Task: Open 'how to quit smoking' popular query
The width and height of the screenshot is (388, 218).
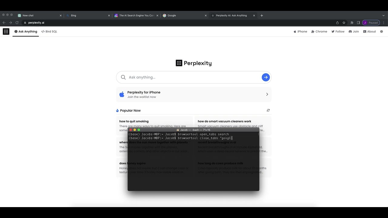Action: coord(134,121)
